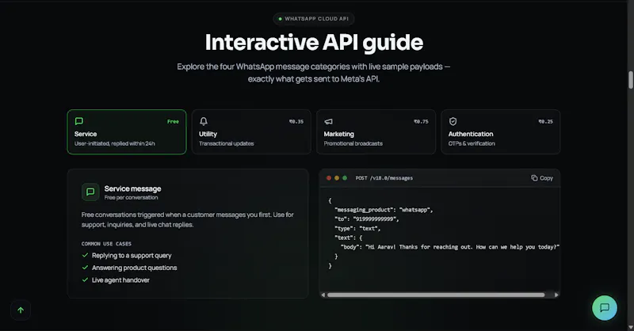Click the checkmark beside 'Live agent handover'
634x331 pixels.
click(85, 280)
